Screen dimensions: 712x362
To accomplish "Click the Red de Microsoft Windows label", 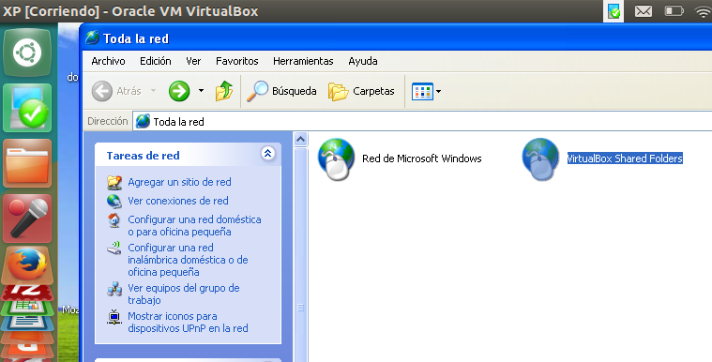I will (x=422, y=158).
